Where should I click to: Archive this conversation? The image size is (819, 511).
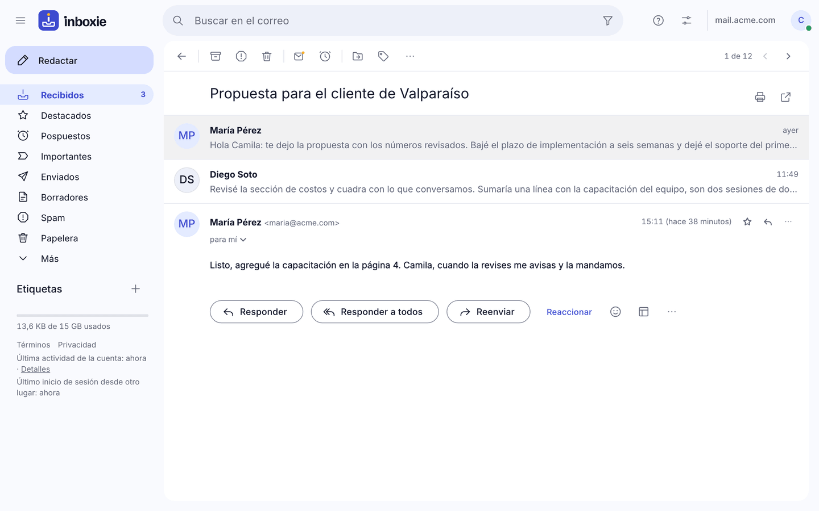pos(216,56)
